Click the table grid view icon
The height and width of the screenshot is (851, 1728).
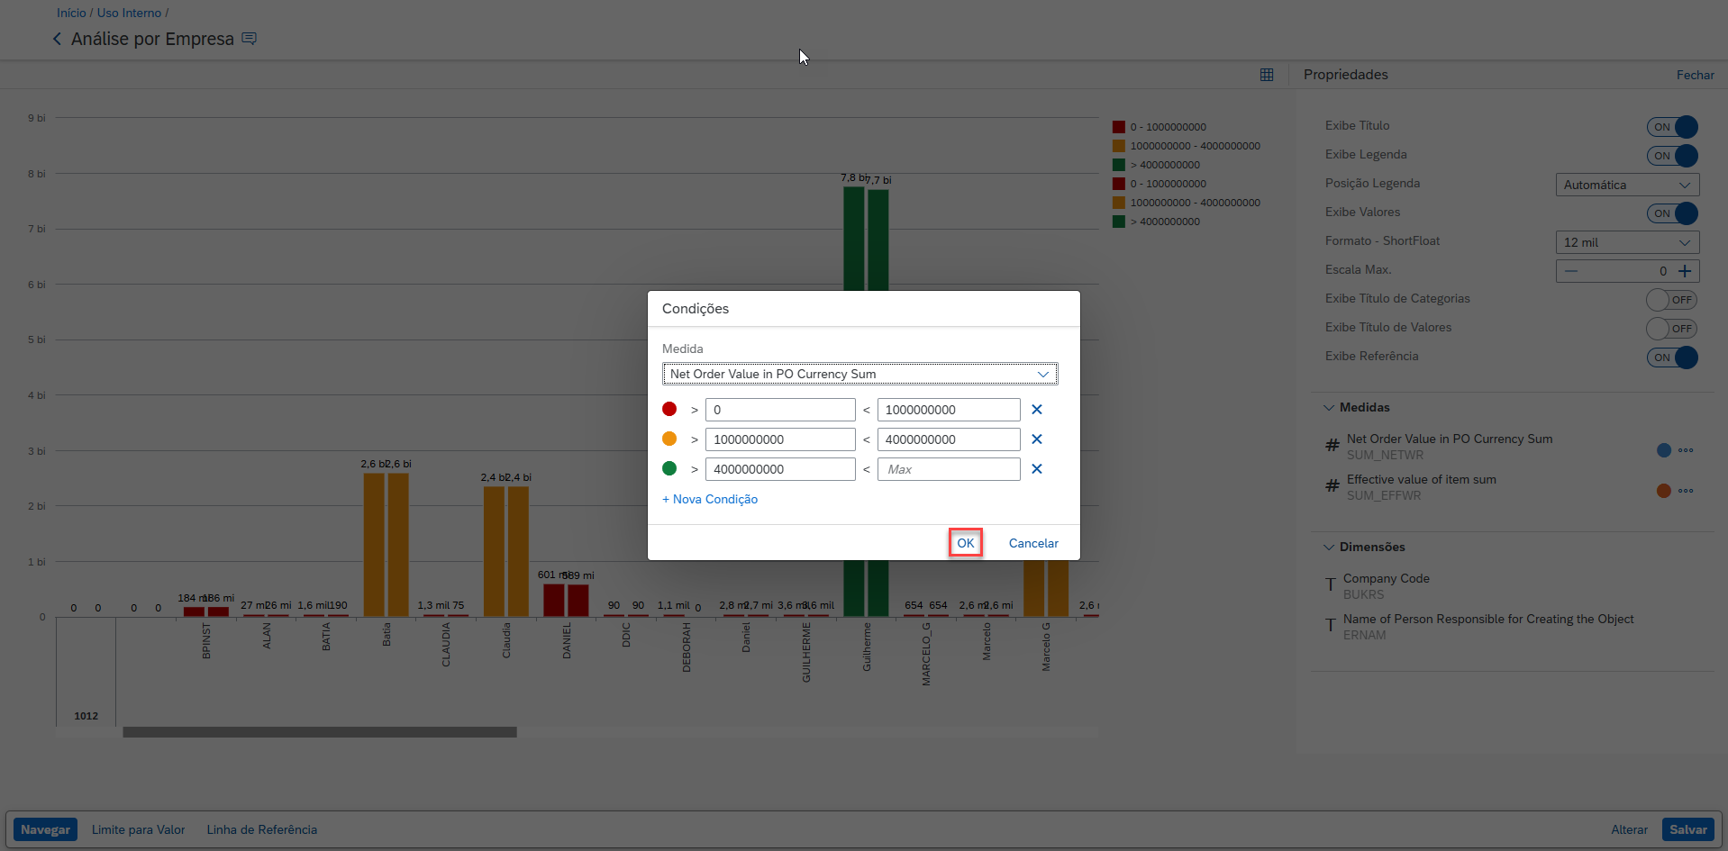pos(1267,75)
